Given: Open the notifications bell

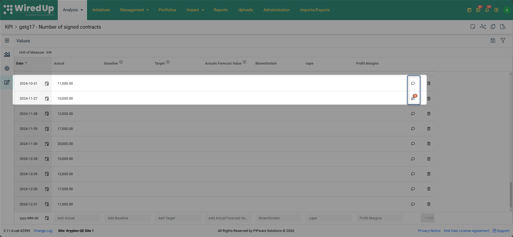Looking at the screenshot, I should 487,10.
